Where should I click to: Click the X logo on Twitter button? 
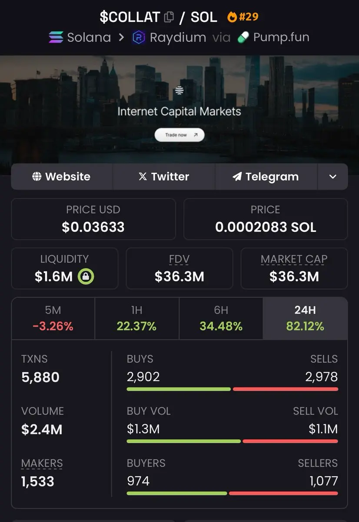click(x=143, y=177)
